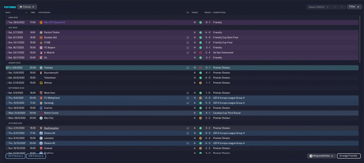Open the Filter dropdown
Viewport: 364px width, 163px height.
point(354,7)
